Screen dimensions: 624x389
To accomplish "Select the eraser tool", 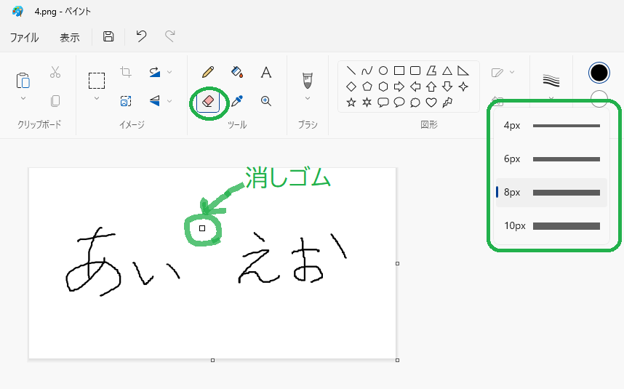I will click(208, 101).
